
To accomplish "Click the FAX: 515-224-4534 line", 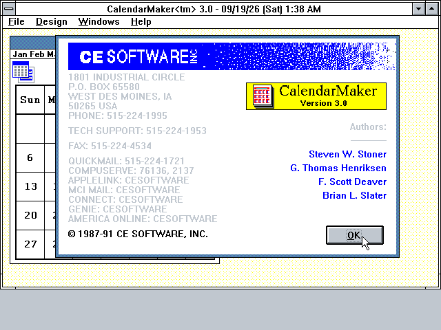I will click(x=110, y=146).
